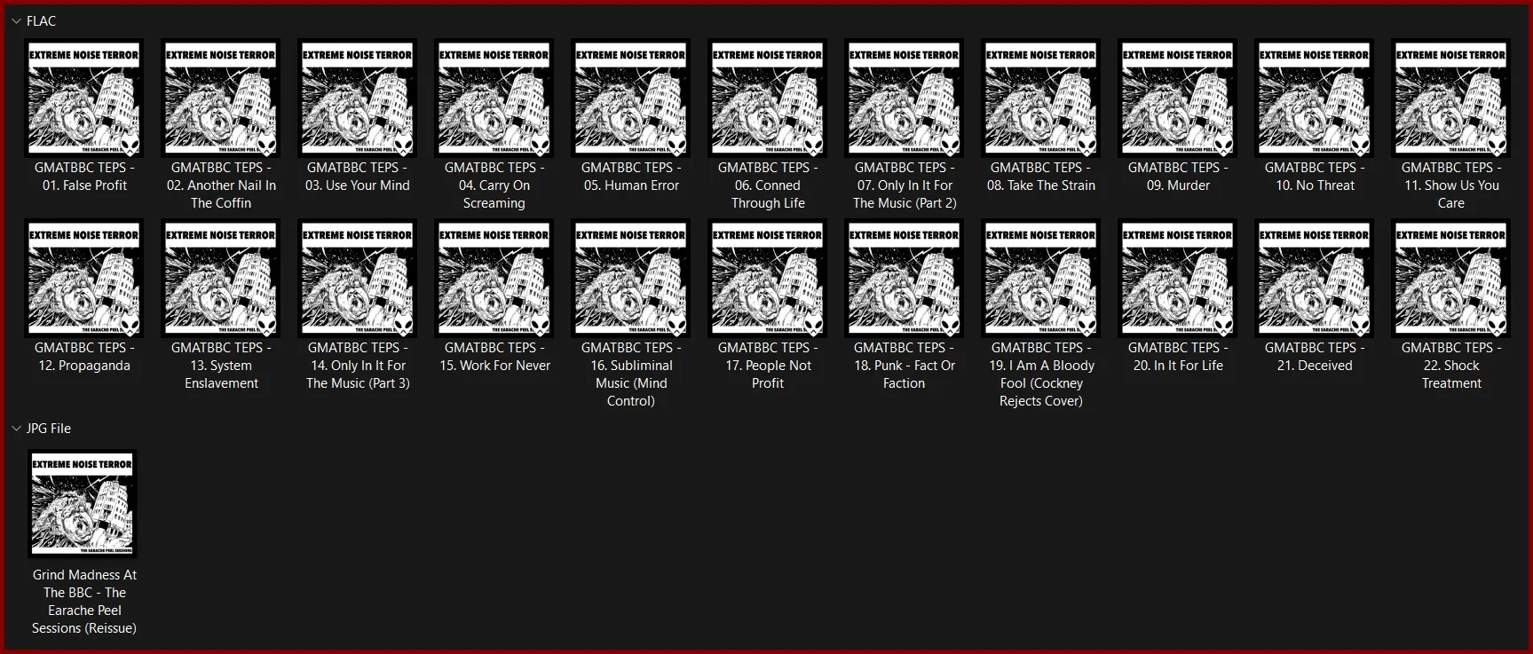Click the file name '15. Work For Never'
Viewport: 1533px width, 654px height.
coord(494,357)
